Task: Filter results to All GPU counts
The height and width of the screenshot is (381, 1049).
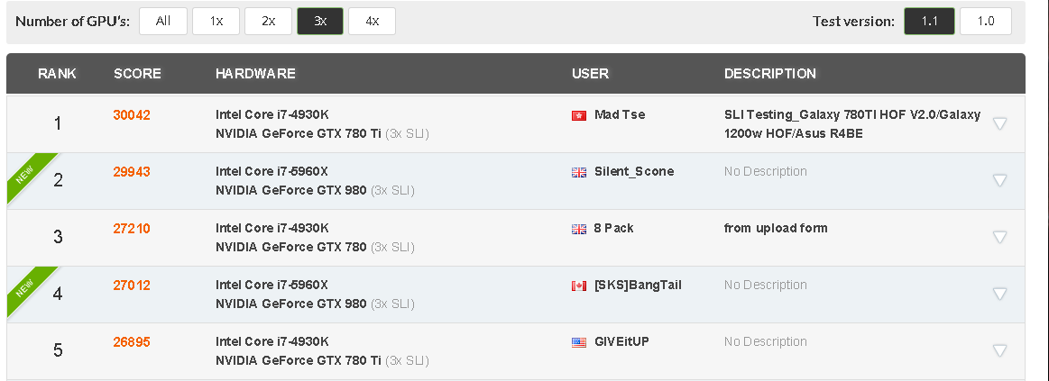Action: coord(163,22)
